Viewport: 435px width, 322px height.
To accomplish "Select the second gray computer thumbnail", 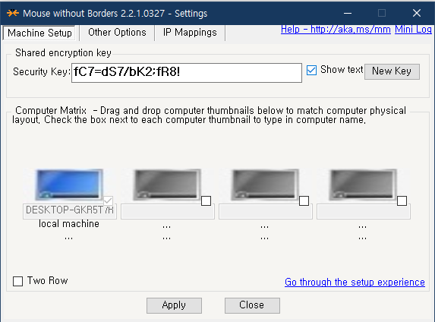I will [167, 185].
